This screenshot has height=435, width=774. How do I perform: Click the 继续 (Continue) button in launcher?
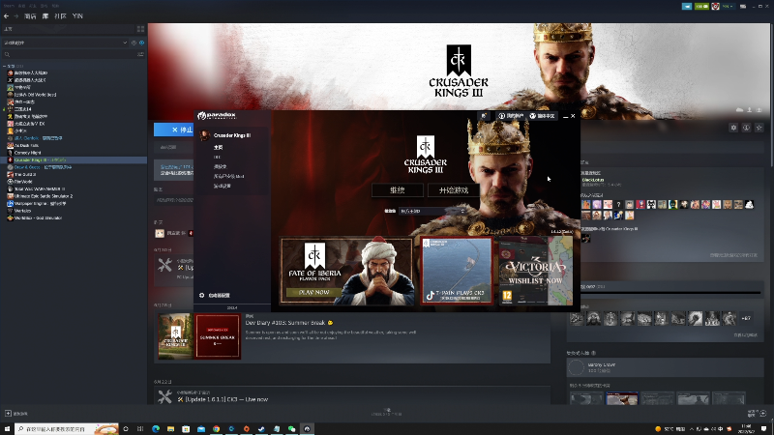point(398,190)
